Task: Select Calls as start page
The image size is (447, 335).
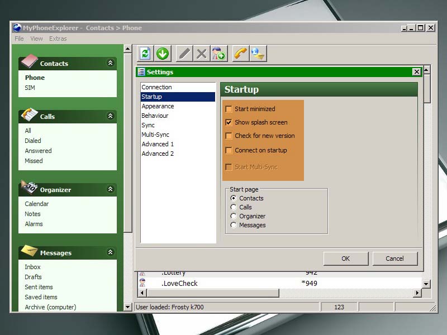Action: pyautogui.click(x=234, y=207)
